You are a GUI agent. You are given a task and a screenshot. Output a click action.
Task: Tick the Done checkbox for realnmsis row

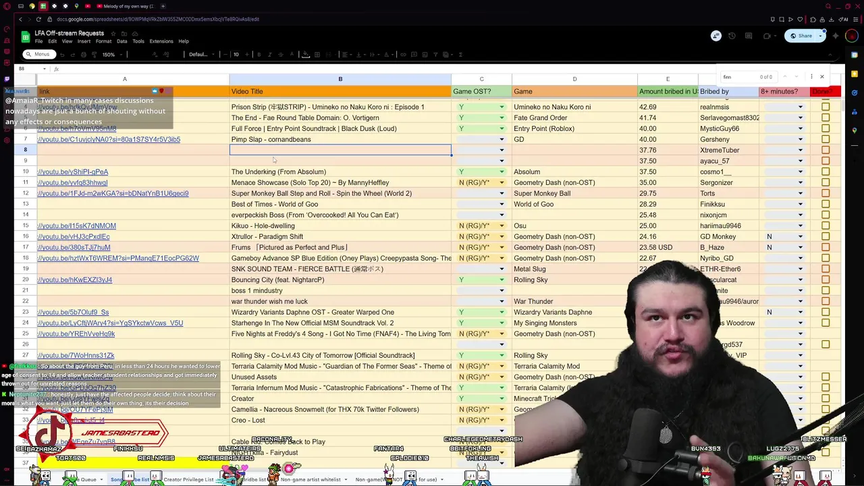(826, 107)
